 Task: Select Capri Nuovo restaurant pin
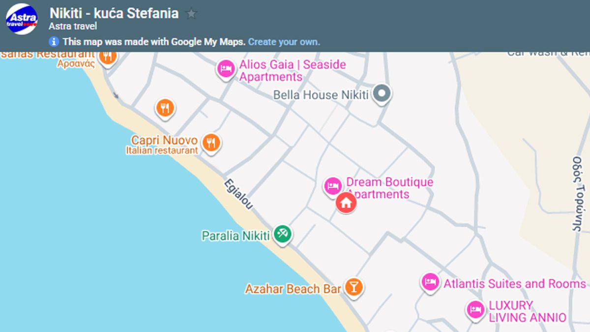coord(211,143)
